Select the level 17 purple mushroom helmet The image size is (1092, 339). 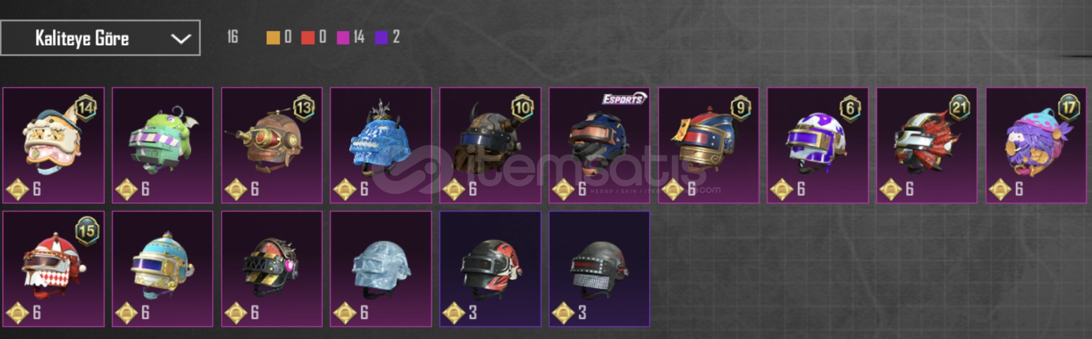coord(1036,145)
